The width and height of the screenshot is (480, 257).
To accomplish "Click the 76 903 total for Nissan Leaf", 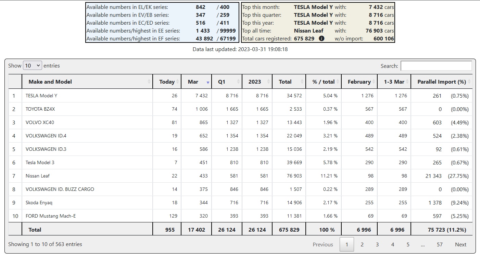I will [289, 176].
